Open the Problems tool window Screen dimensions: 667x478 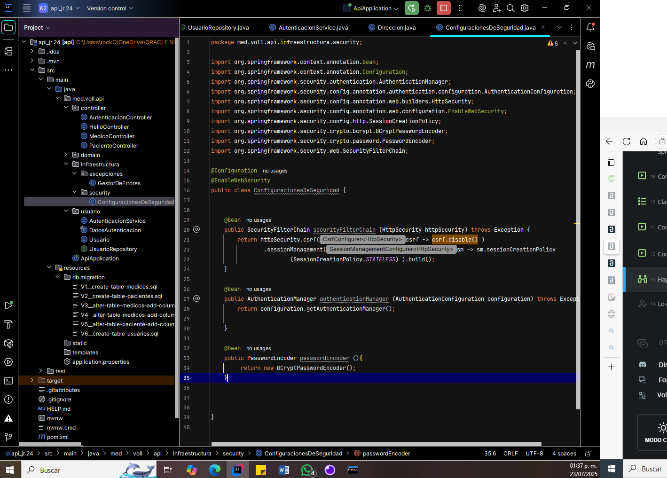pyautogui.click(x=8, y=400)
